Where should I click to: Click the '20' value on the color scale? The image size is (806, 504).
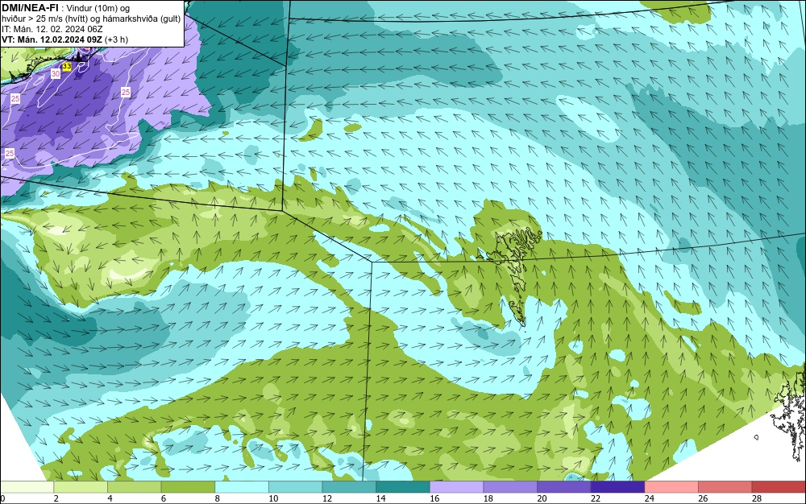(542, 498)
